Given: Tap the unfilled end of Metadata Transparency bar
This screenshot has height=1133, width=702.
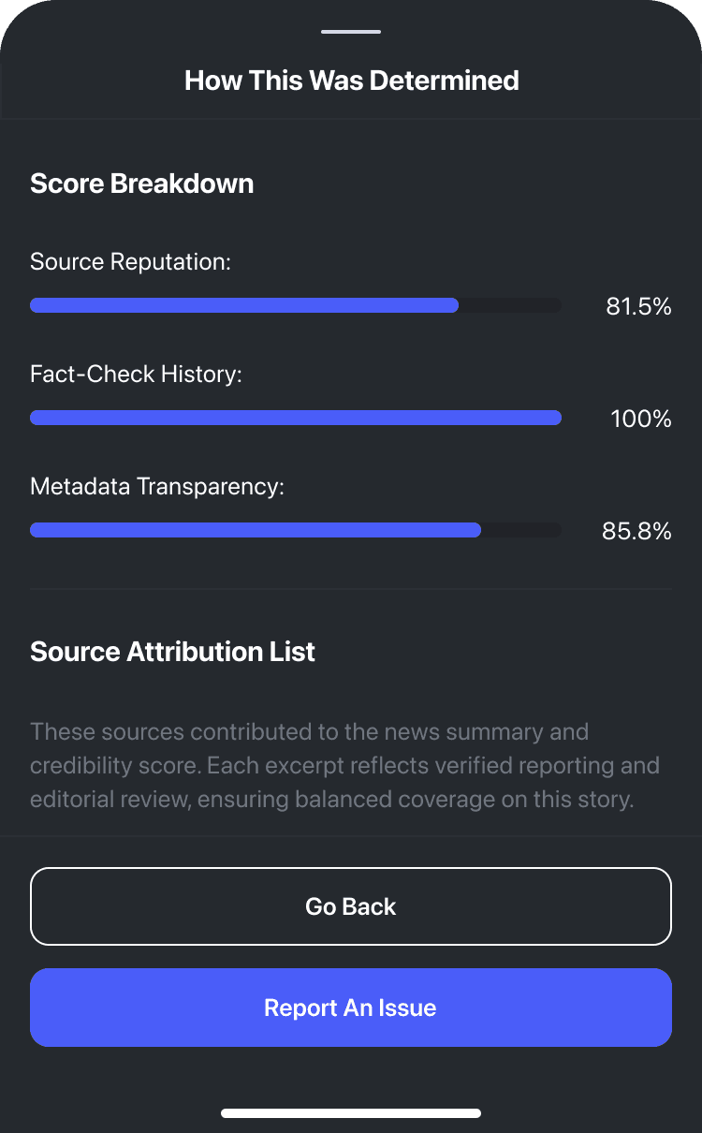Looking at the screenshot, I should click(521, 530).
